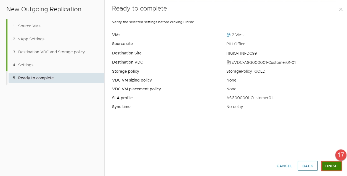
Task: Close the wizard with the X icon
Action: coord(341,9)
